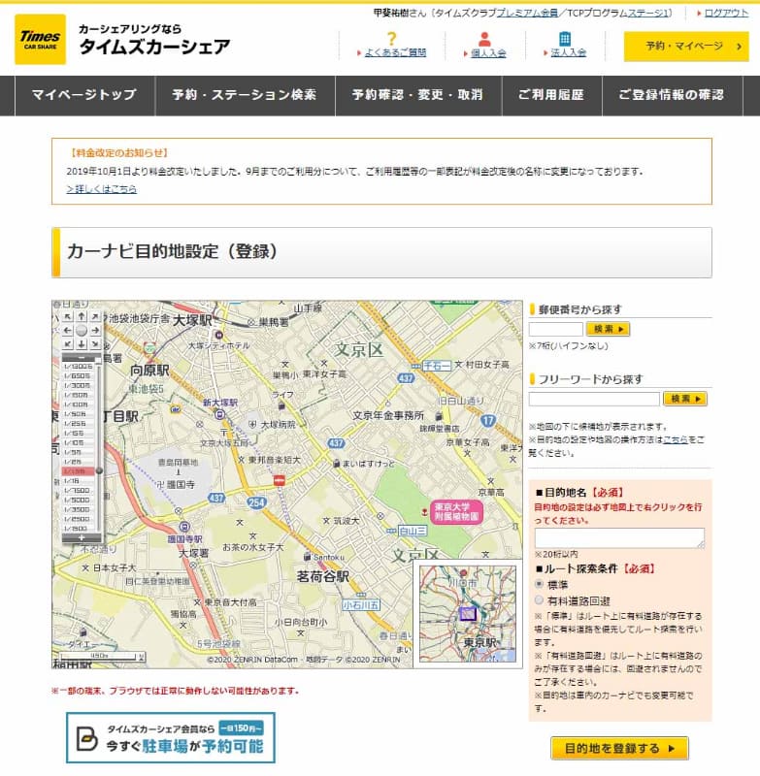Pan the map left with the arrow

click(x=68, y=330)
